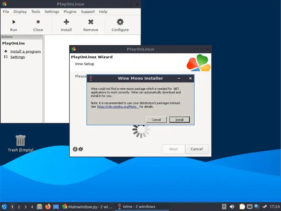Open the volume control tray icon

(x=232, y=207)
